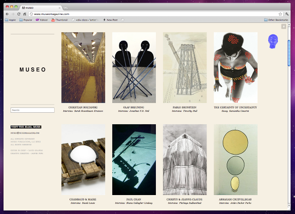
Task: Click the Visit the Blog, Muse link
Action: click(x=25, y=127)
